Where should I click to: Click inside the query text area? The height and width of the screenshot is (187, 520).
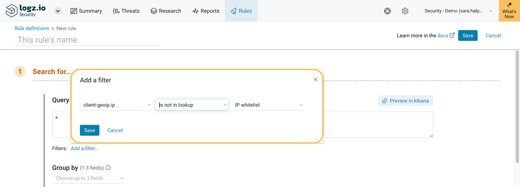click(x=242, y=125)
